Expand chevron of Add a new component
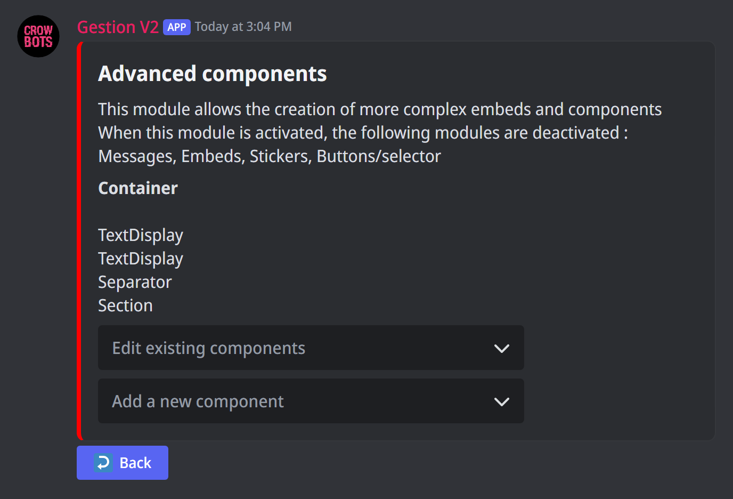This screenshot has width=733, height=499. pos(502,401)
